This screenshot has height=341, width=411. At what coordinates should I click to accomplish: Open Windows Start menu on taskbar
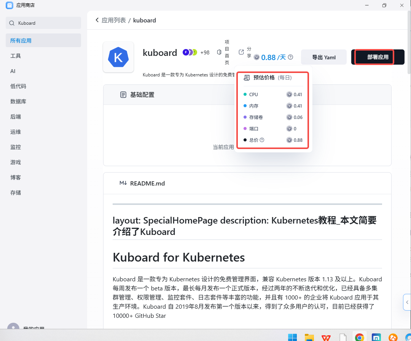(x=293, y=337)
